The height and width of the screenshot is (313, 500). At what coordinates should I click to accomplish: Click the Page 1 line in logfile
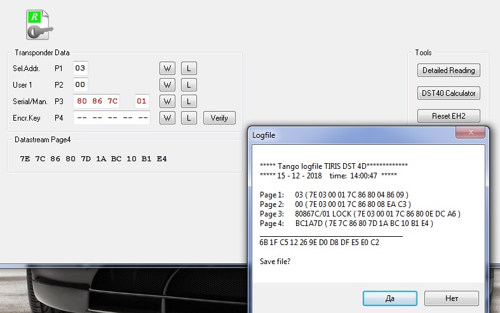334,195
